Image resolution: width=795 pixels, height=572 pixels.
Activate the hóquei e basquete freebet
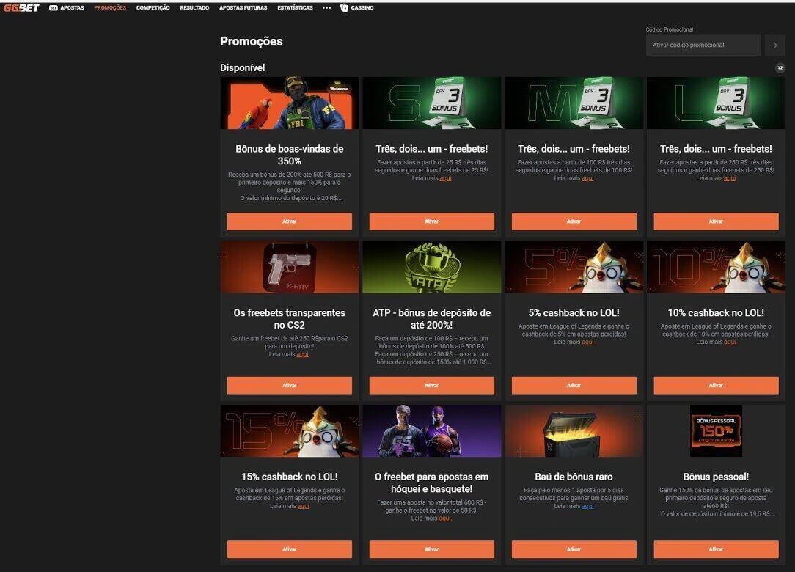[431, 549]
